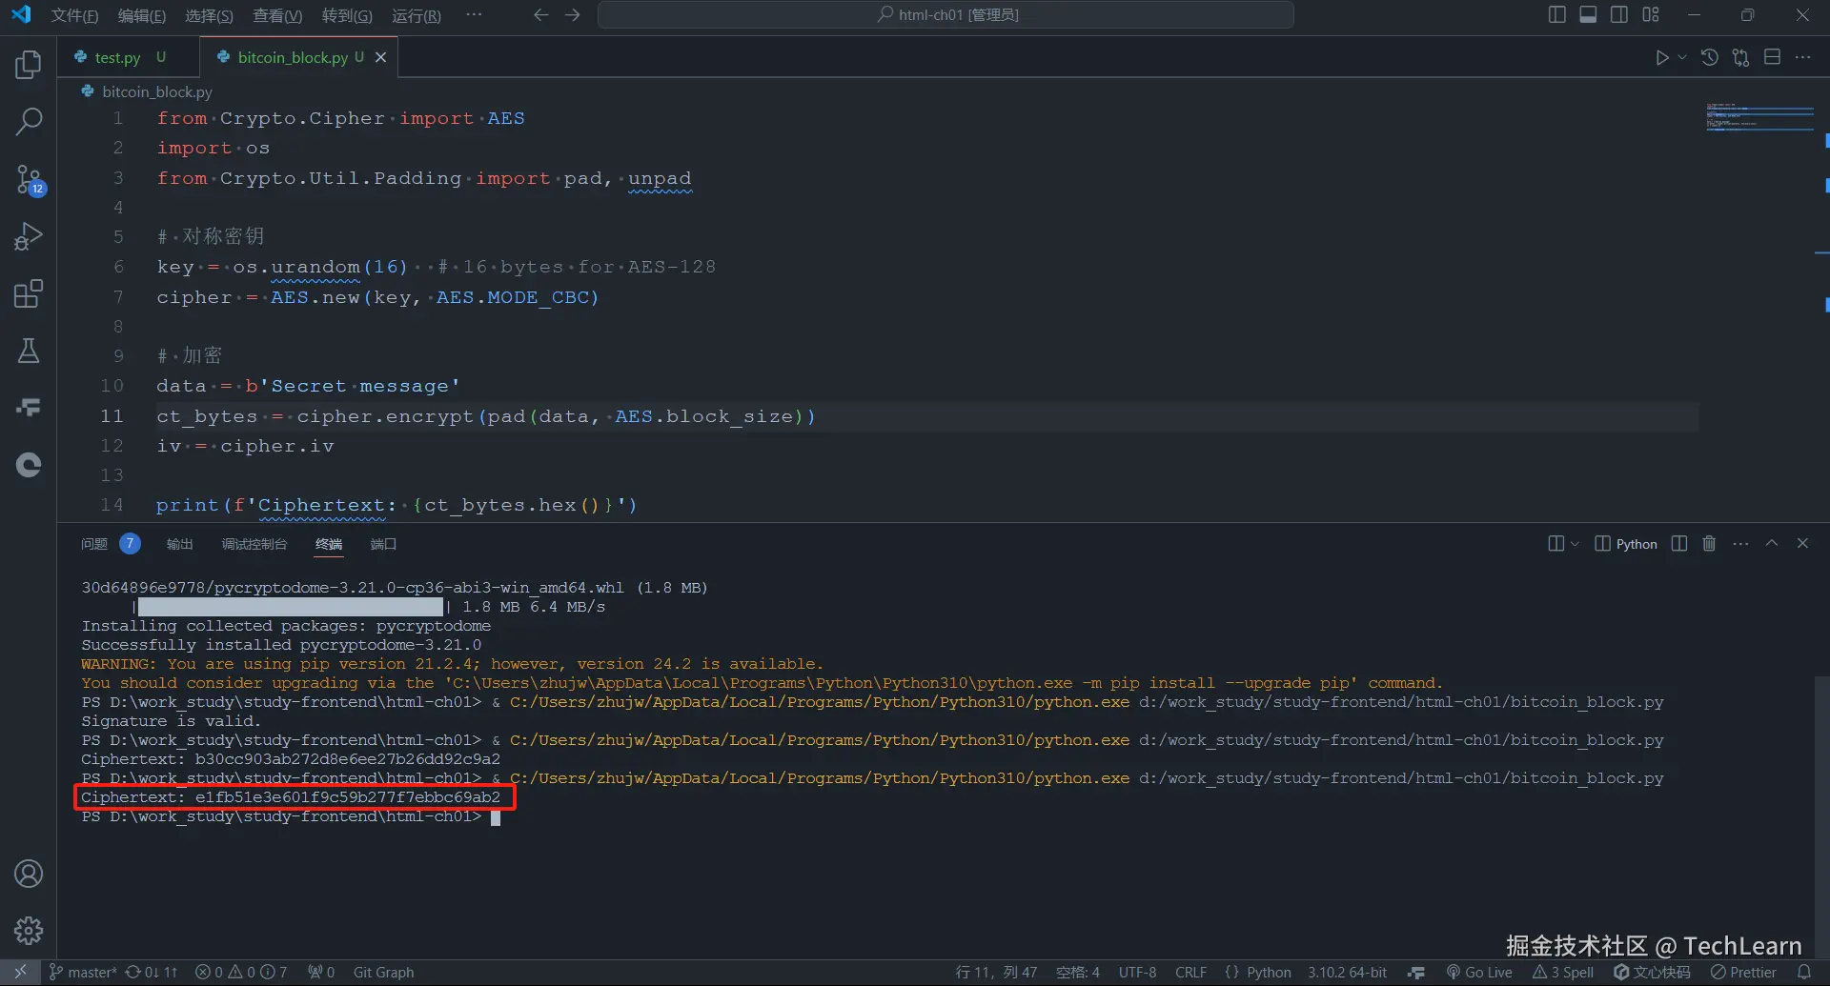The height and width of the screenshot is (986, 1830).
Task: Open notifications bell in status bar
Action: [1804, 973]
